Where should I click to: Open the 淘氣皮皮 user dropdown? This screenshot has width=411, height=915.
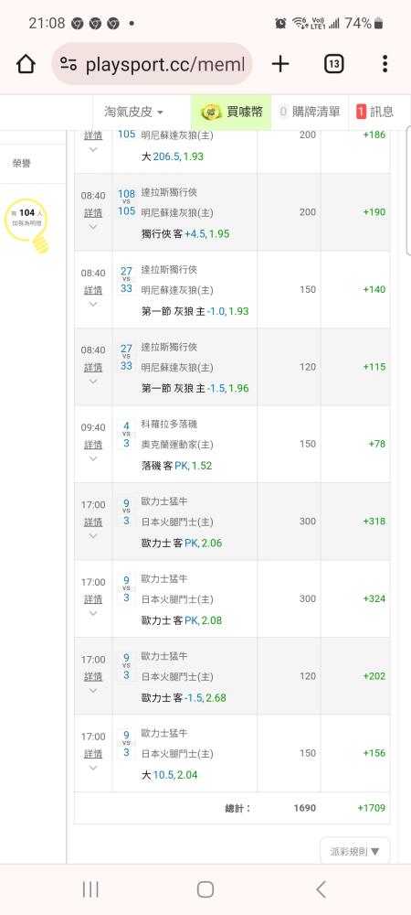pos(134,112)
